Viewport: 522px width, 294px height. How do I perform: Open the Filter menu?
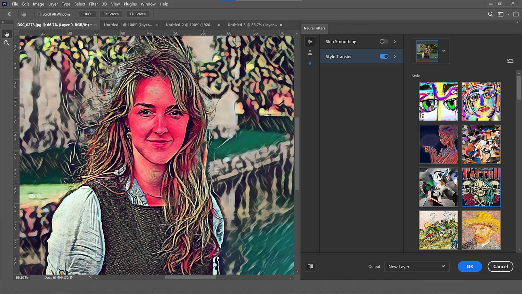[x=93, y=4]
